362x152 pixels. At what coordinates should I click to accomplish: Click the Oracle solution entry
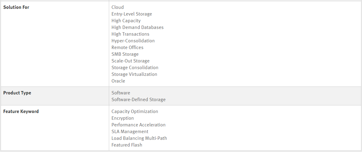pos(118,81)
